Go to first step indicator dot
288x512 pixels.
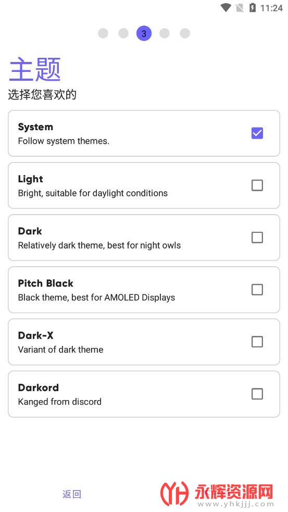point(103,33)
